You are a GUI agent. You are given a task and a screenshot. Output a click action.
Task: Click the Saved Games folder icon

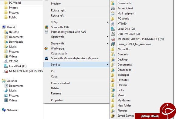coord(113,116)
